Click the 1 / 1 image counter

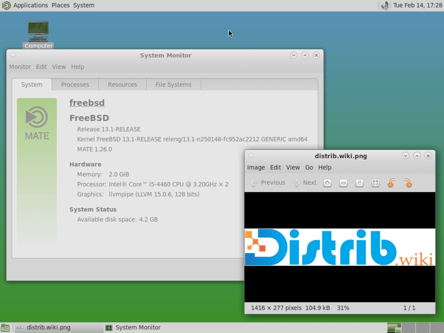click(409, 308)
